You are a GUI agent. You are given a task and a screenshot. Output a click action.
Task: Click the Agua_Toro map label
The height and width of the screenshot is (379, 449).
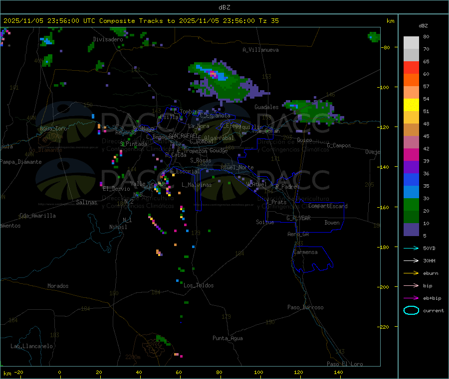point(53,128)
